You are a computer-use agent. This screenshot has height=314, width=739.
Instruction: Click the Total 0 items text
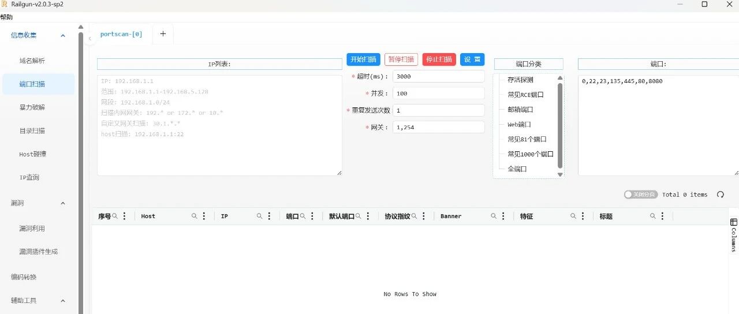(685, 195)
